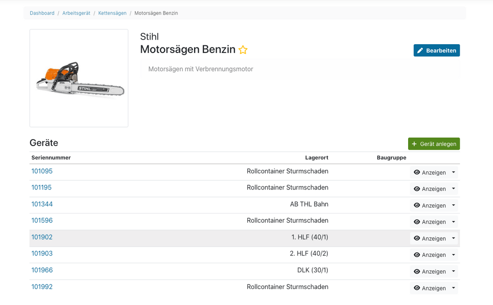Click Rollcontainer Sturmschaden in row 101095
Viewport: 493px width, 305px height.
coord(288,171)
